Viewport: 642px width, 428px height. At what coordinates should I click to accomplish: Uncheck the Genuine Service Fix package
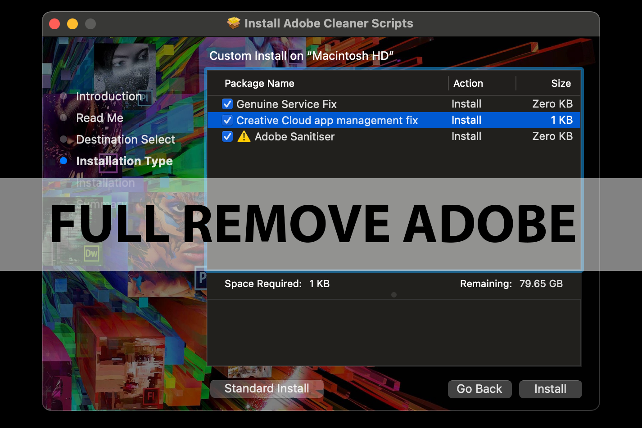pyautogui.click(x=227, y=104)
